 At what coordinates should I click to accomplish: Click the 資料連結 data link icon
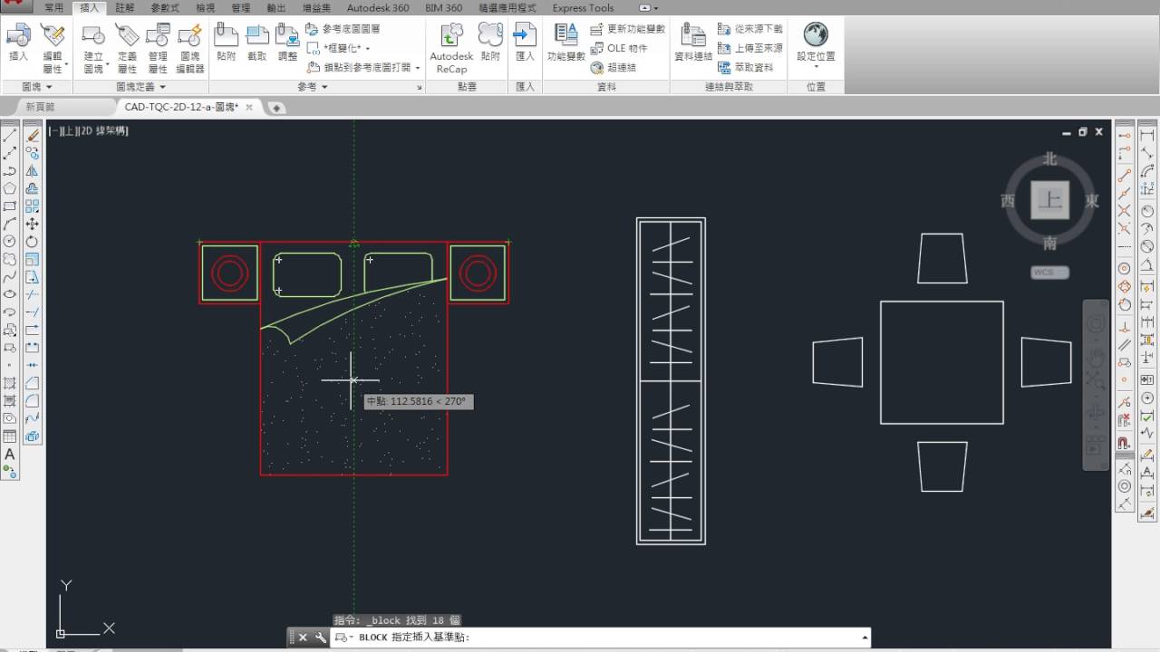(x=693, y=43)
